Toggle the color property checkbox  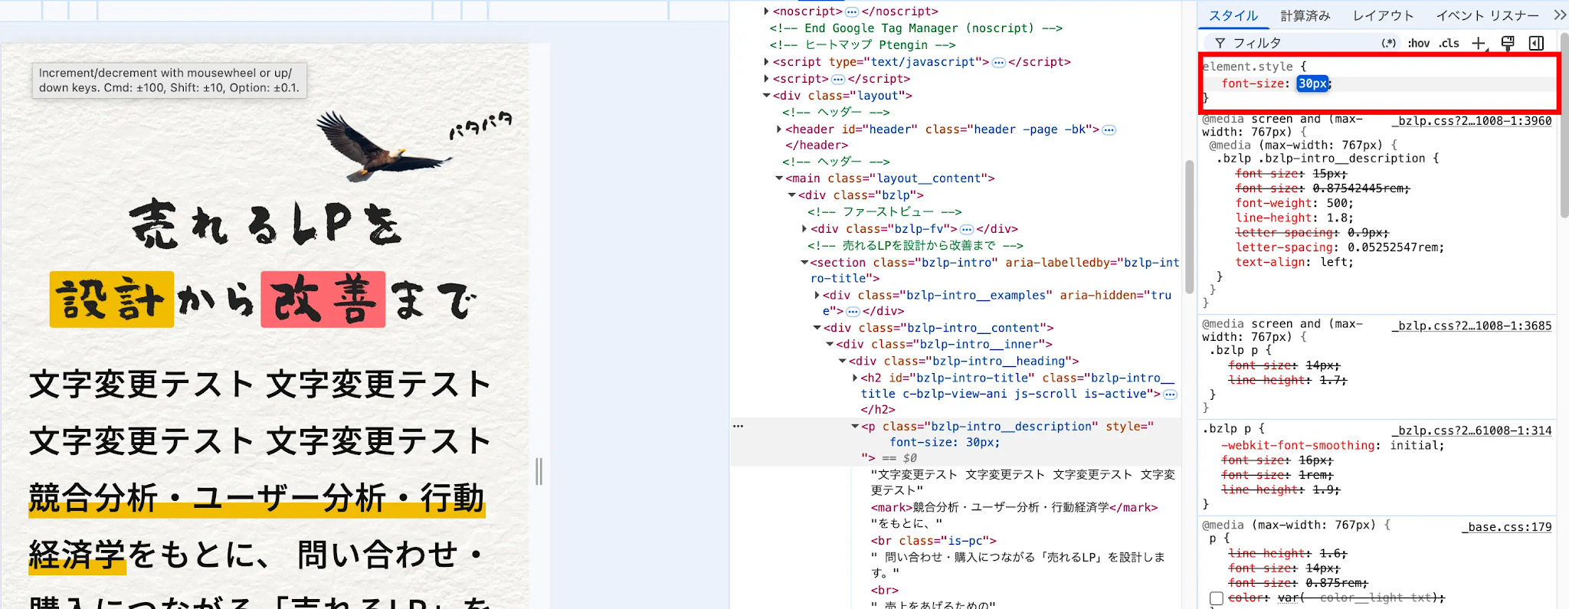coord(1217,598)
